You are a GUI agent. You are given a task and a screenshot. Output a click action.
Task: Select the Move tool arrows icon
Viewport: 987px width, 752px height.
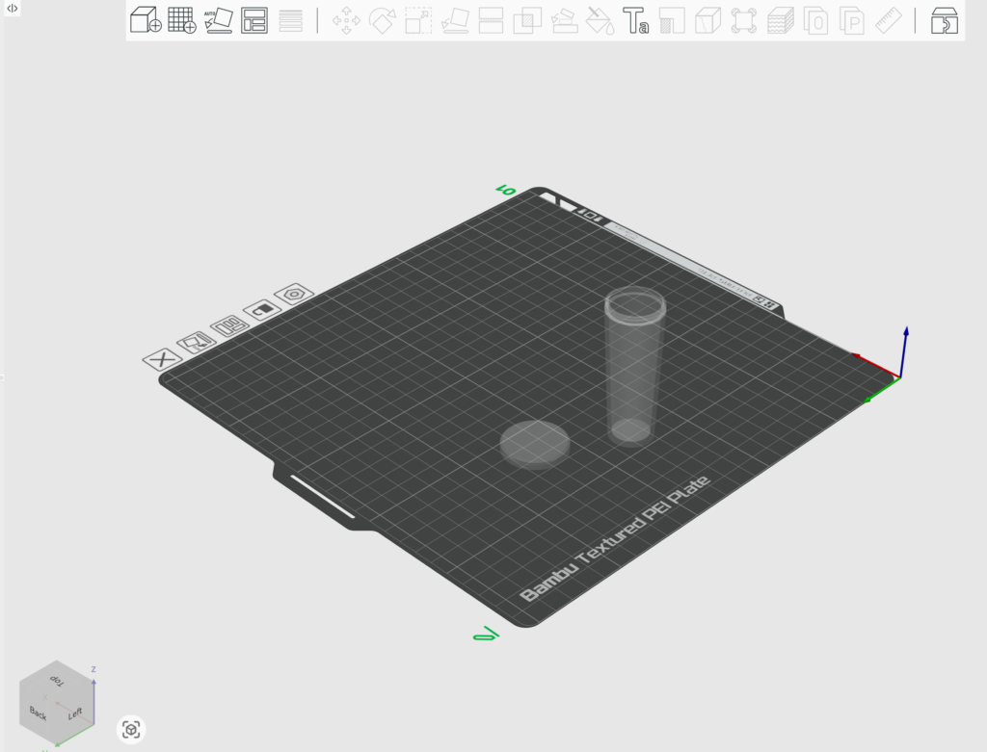[x=346, y=20]
